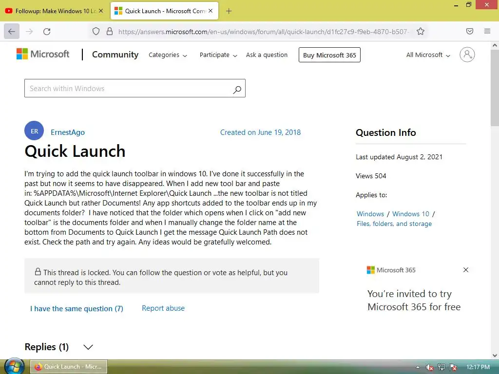Click the Quick Launch taskbar button
Image resolution: width=499 pixels, height=374 pixels.
[69, 367]
